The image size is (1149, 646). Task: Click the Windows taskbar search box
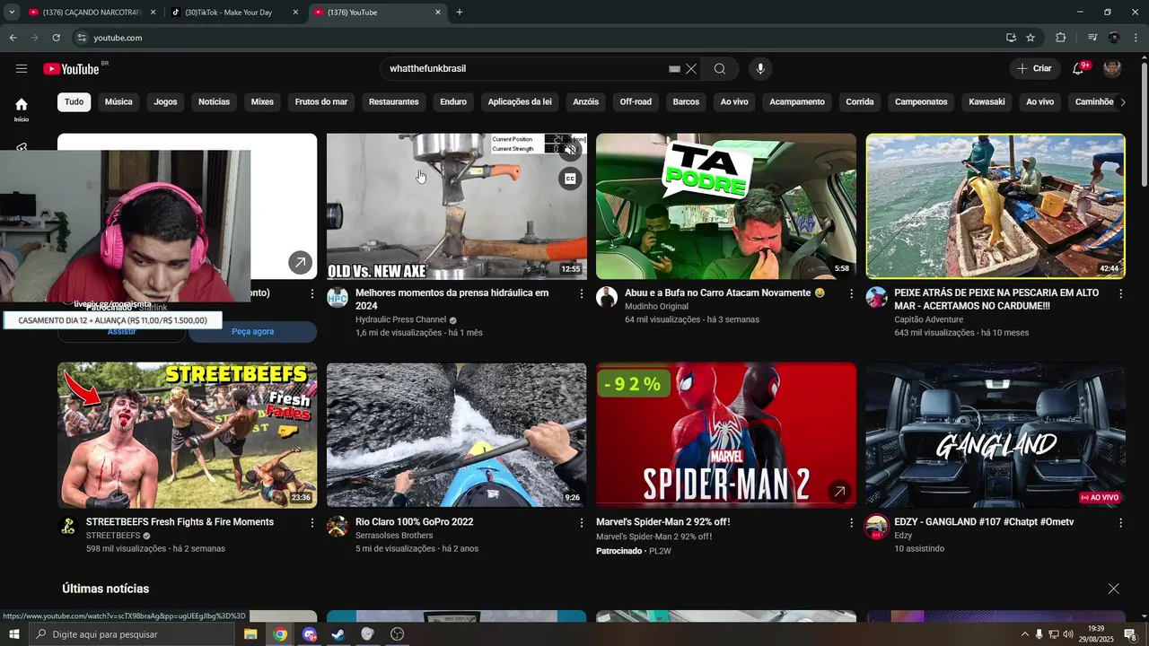(x=132, y=634)
